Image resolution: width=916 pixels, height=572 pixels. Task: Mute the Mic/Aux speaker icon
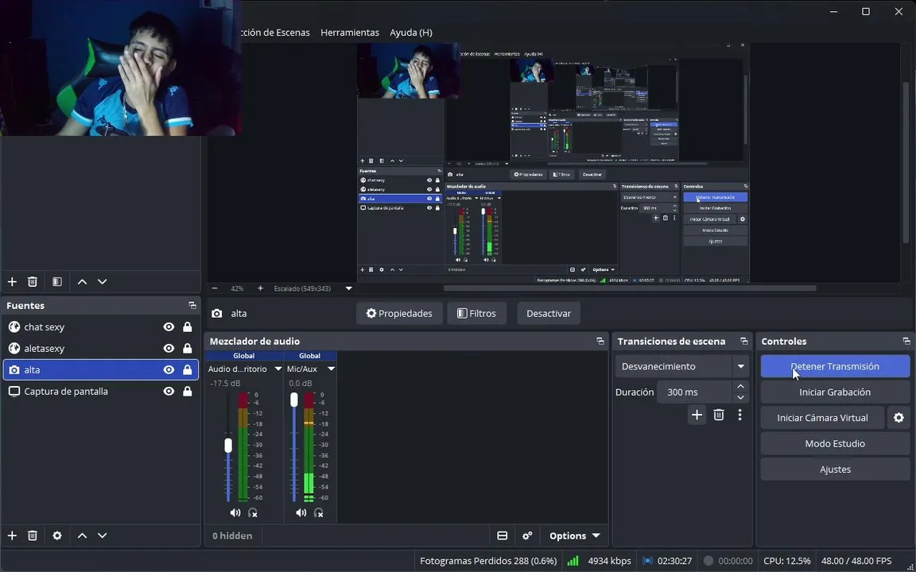tap(301, 512)
